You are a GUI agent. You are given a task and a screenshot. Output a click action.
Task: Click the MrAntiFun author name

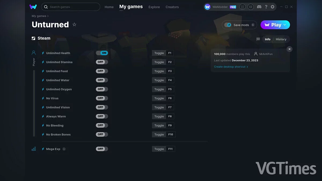coord(266,54)
